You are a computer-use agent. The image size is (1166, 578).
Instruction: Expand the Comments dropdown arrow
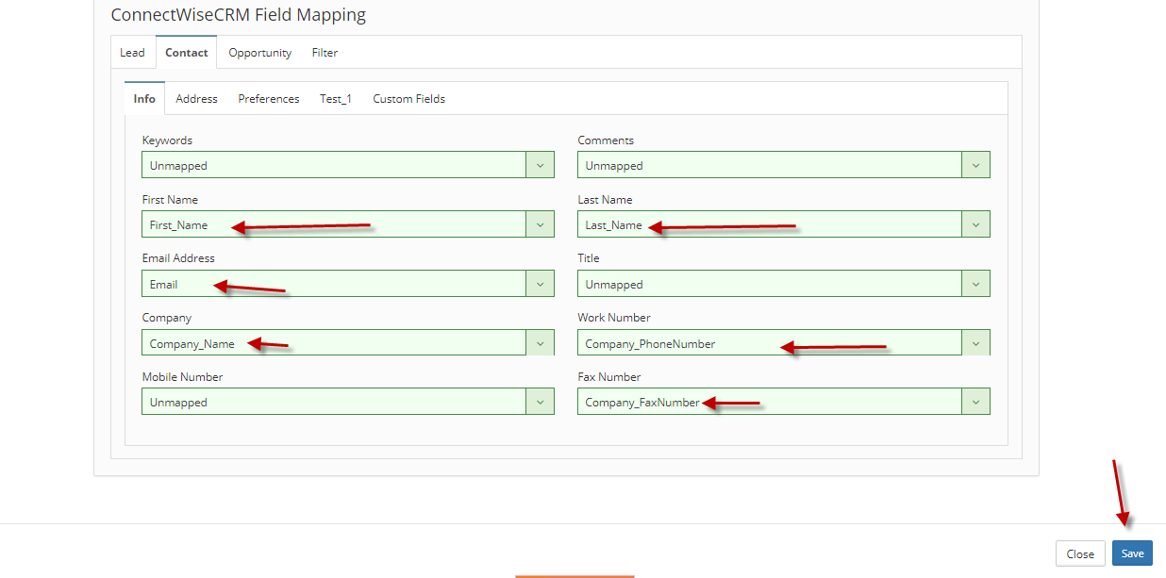(976, 165)
